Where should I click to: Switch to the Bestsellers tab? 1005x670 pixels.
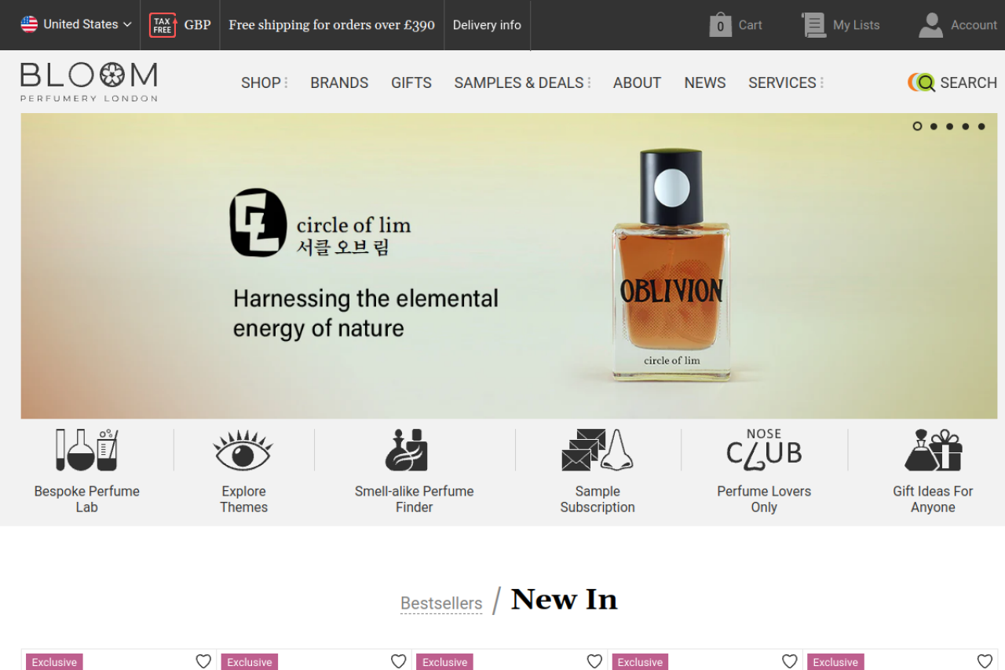(x=441, y=603)
